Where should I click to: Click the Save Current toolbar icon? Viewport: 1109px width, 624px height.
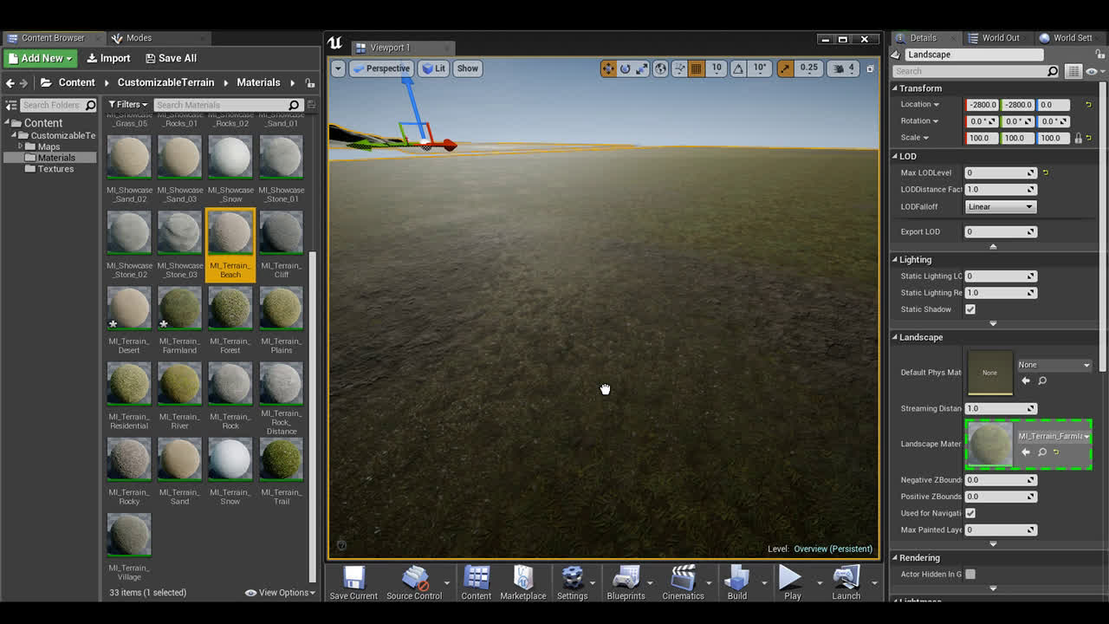pos(353,578)
